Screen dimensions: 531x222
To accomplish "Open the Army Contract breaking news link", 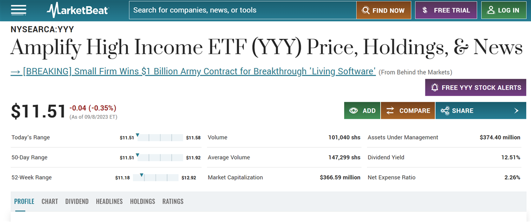I will 193,71.
